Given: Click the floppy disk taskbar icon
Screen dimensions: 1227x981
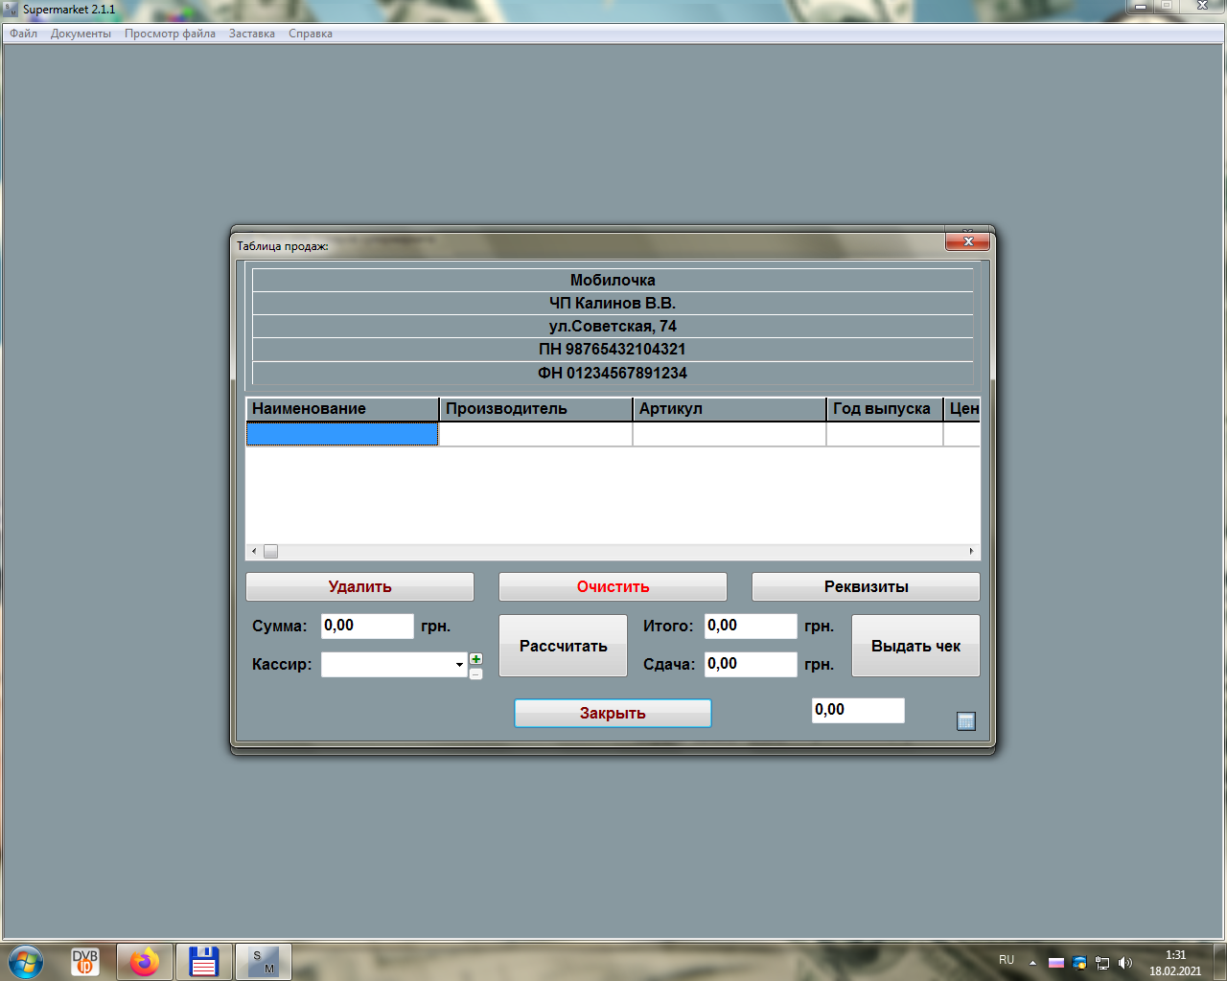Looking at the screenshot, I should point(204,962).
